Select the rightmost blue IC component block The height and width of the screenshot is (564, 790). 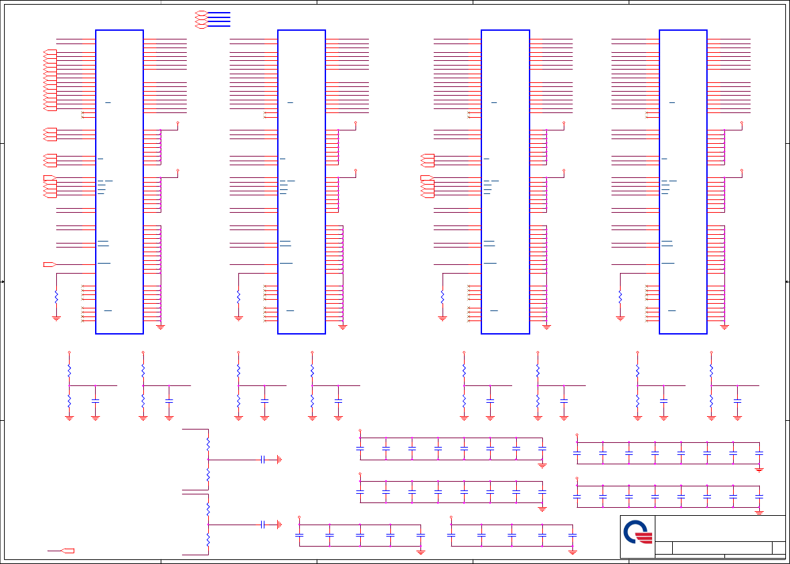tap(683, 182)
